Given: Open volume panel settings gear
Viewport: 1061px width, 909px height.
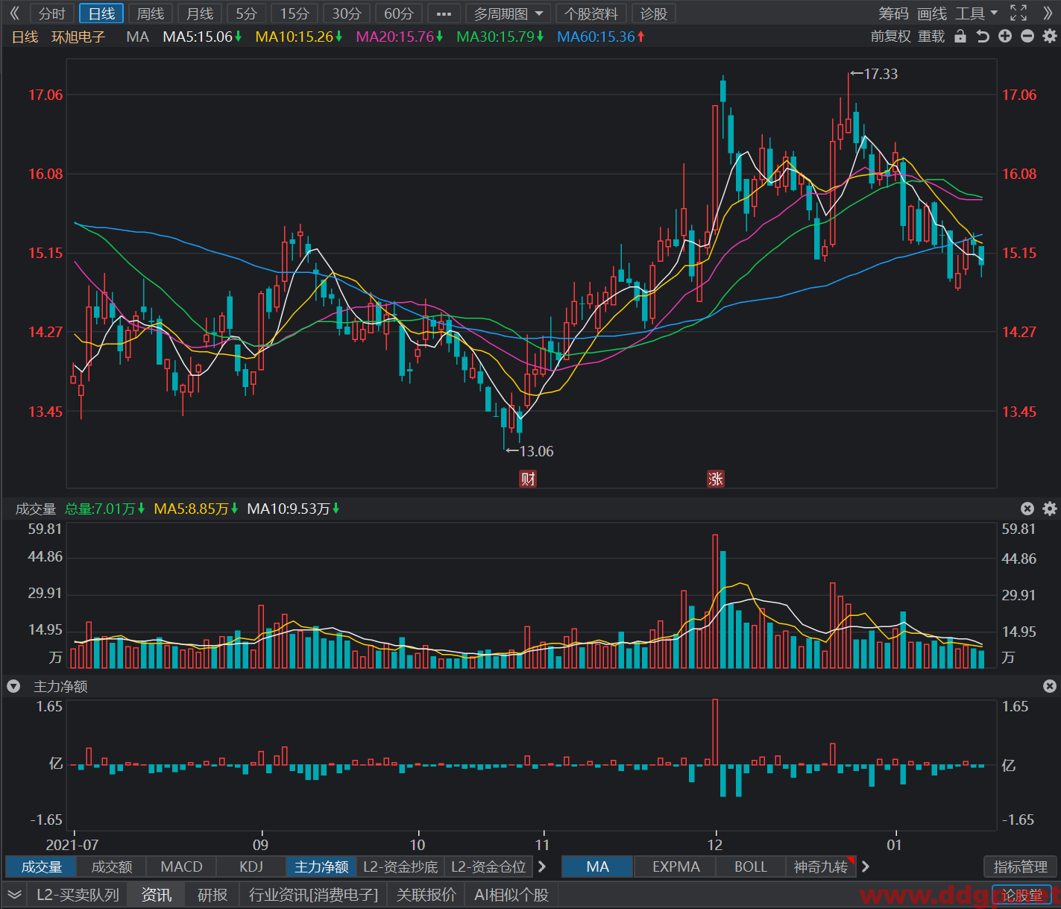Looking at the screenshot, I should click(1050, 509).
